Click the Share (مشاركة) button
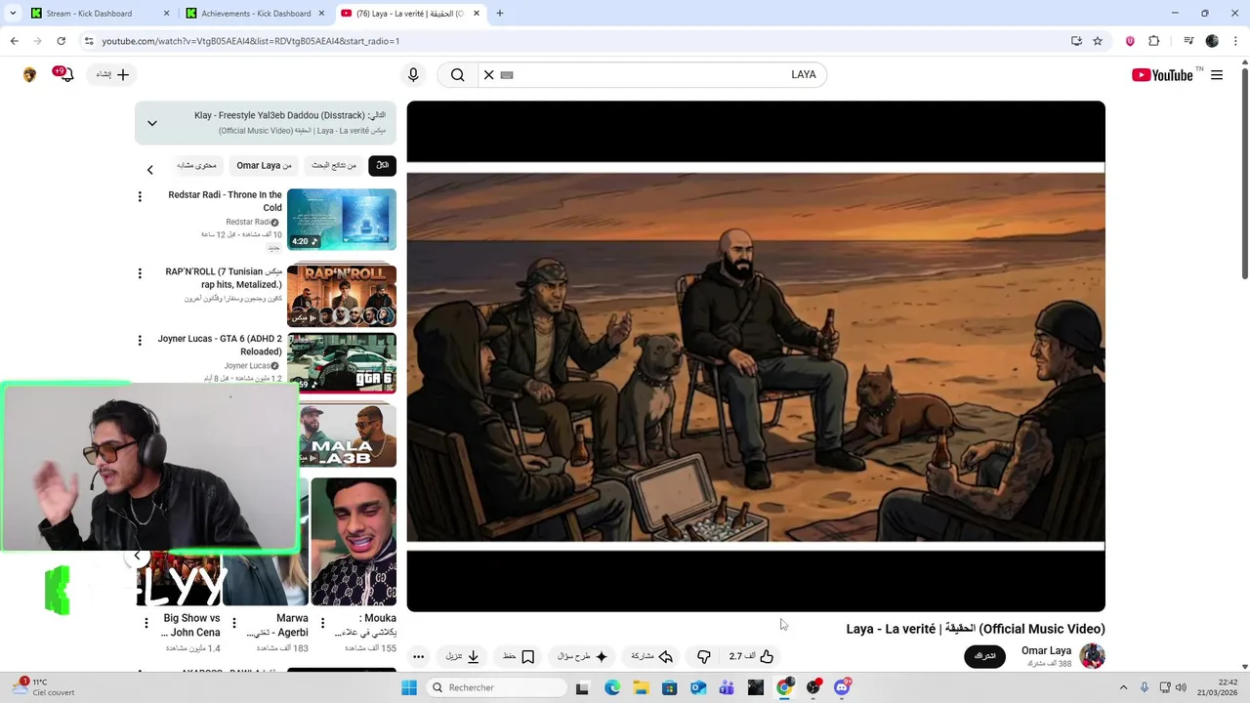Screen dimensions: 1250x703 pos(652,656)
